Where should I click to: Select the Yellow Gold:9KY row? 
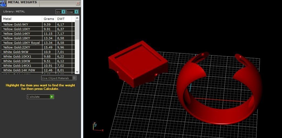click(x=38, y=24)
